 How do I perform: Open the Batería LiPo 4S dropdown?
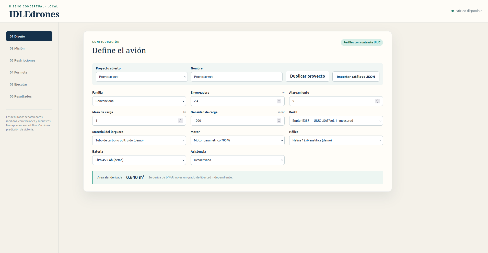click(x=139, y=160)
